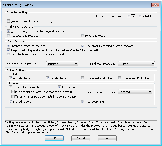Check Virtually merge public contacts option

[13, 96]
